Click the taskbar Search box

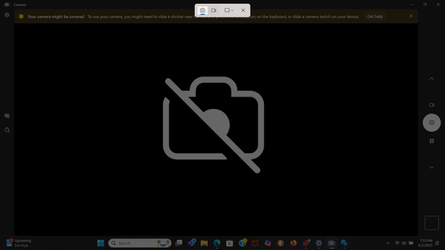click(x=140, y=243)
